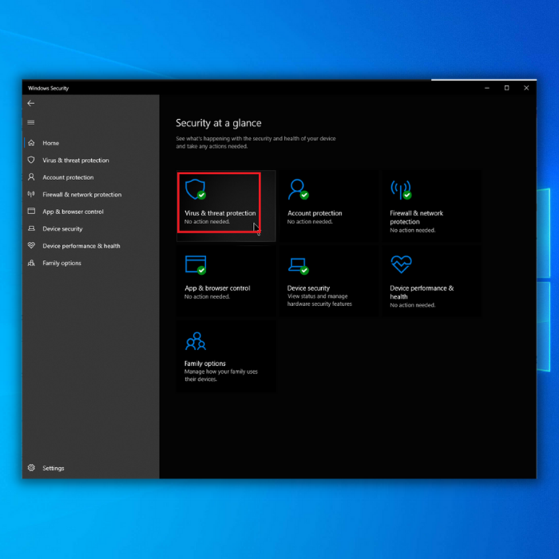
Task: Click the Device security tile title
Action: tap(308, 288)
